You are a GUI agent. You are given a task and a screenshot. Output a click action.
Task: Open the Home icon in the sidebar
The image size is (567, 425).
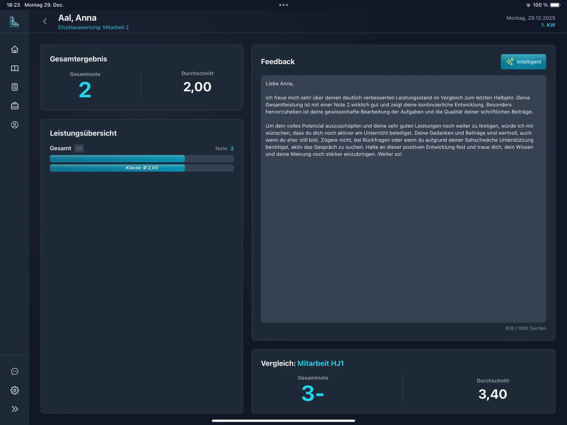pos(15,49)
